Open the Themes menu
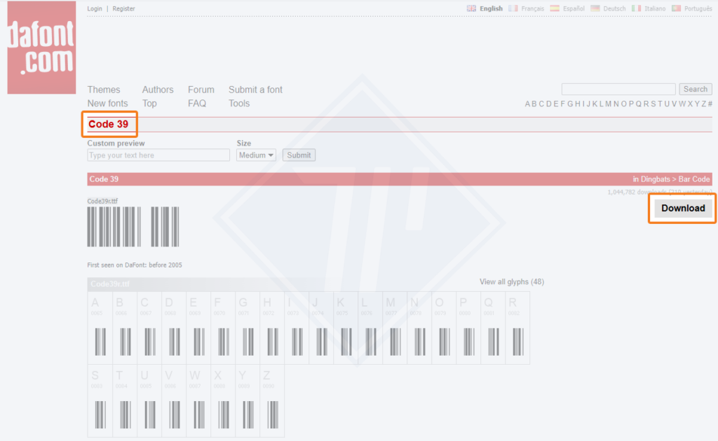 click(104, 90)
